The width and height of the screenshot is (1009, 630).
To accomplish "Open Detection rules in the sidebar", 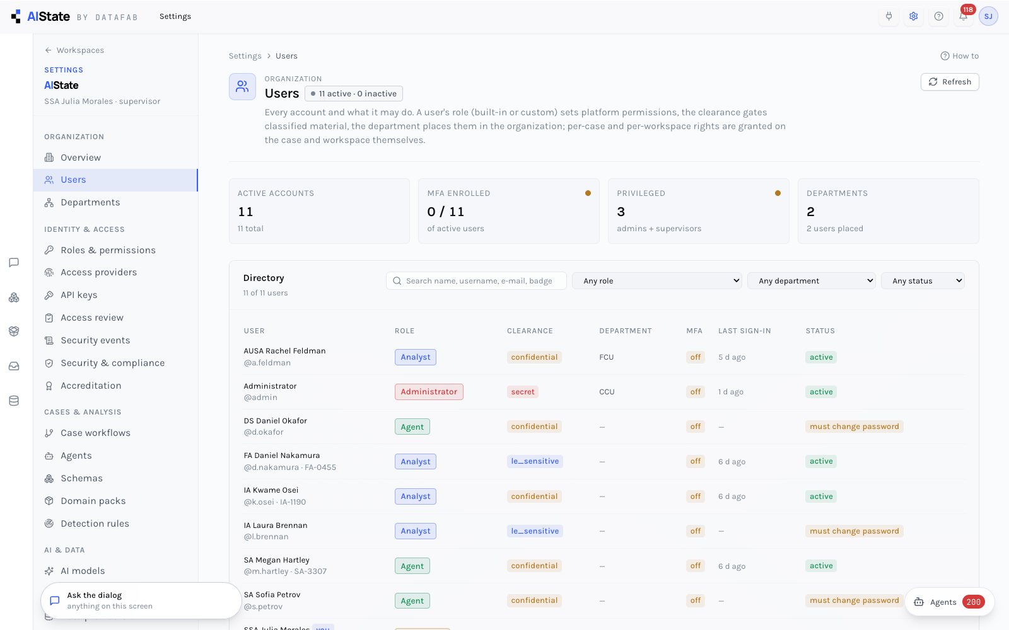I will click(x=115, y=524).
